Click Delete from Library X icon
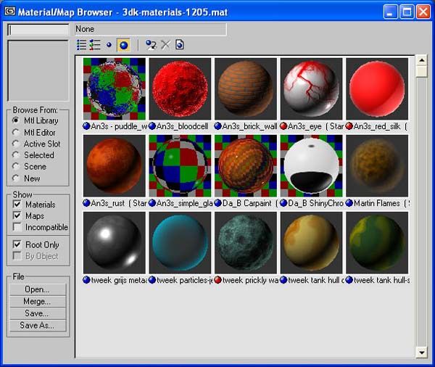The width and height of the screenshot is (435, 367). [x=165, y=45]
